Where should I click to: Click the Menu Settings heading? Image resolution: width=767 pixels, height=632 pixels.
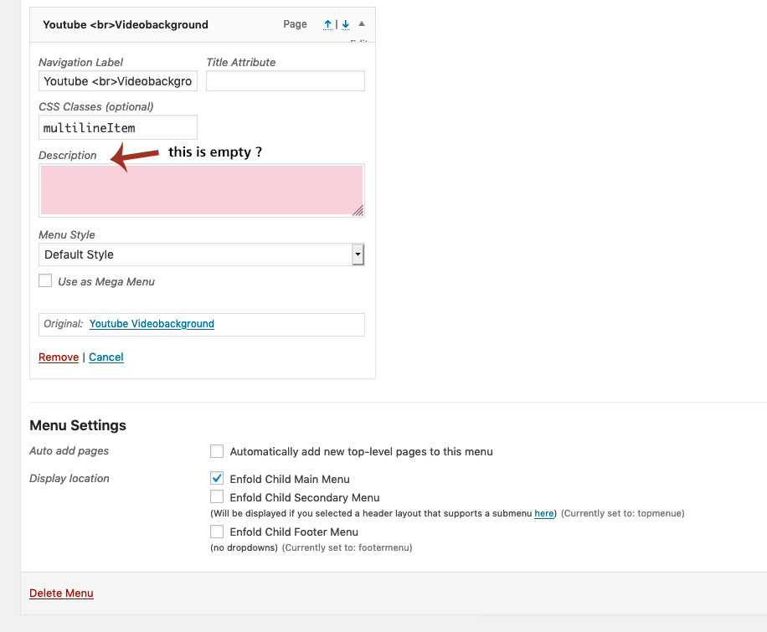click(78, 425)
